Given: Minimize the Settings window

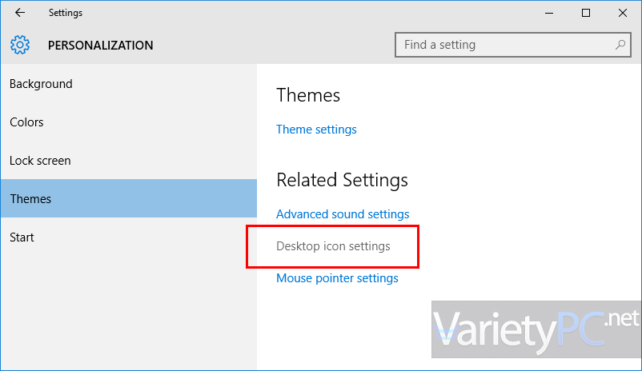Looking at the screenshot, I should [549, 13].
